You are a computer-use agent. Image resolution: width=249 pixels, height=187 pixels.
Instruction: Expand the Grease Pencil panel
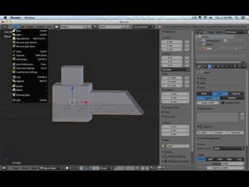coord(171,108)
